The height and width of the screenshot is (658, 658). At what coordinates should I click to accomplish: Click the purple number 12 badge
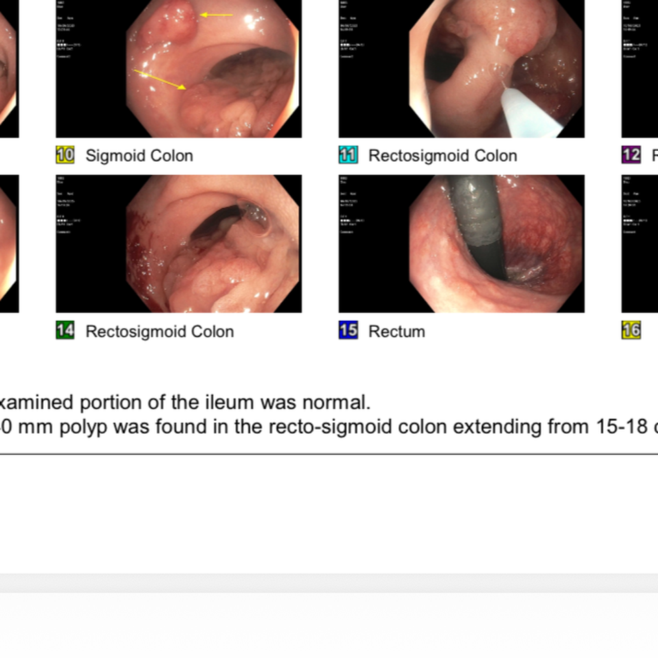[631, 155]
